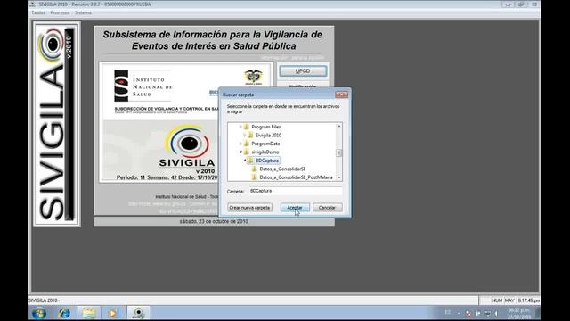
Task: Launch Internet Explorer from taskbar
Action: point(64,313)
